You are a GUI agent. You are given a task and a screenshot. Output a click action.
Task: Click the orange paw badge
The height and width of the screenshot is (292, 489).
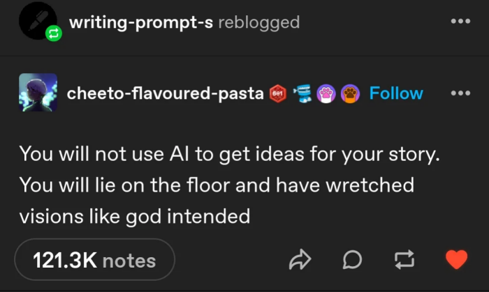point(351,94)
